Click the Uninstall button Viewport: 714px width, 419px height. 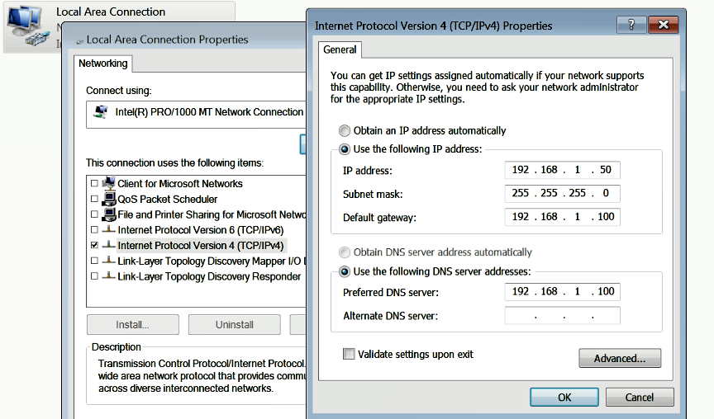click(235, 324)
